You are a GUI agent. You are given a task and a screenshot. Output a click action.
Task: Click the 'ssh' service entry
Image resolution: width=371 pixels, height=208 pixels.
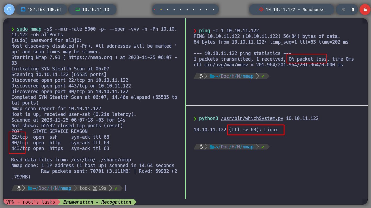54,137
